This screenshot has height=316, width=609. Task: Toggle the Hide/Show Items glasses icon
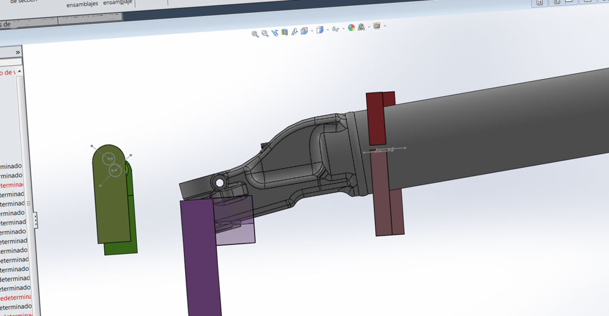(336, 29)
